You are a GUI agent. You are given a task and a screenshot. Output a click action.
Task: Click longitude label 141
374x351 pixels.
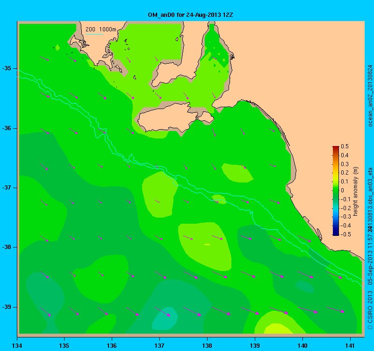[350, 345]
